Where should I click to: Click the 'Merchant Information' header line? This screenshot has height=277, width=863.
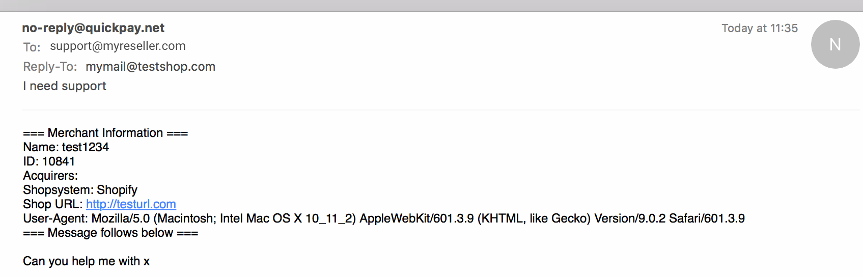[x=105, y=133]
